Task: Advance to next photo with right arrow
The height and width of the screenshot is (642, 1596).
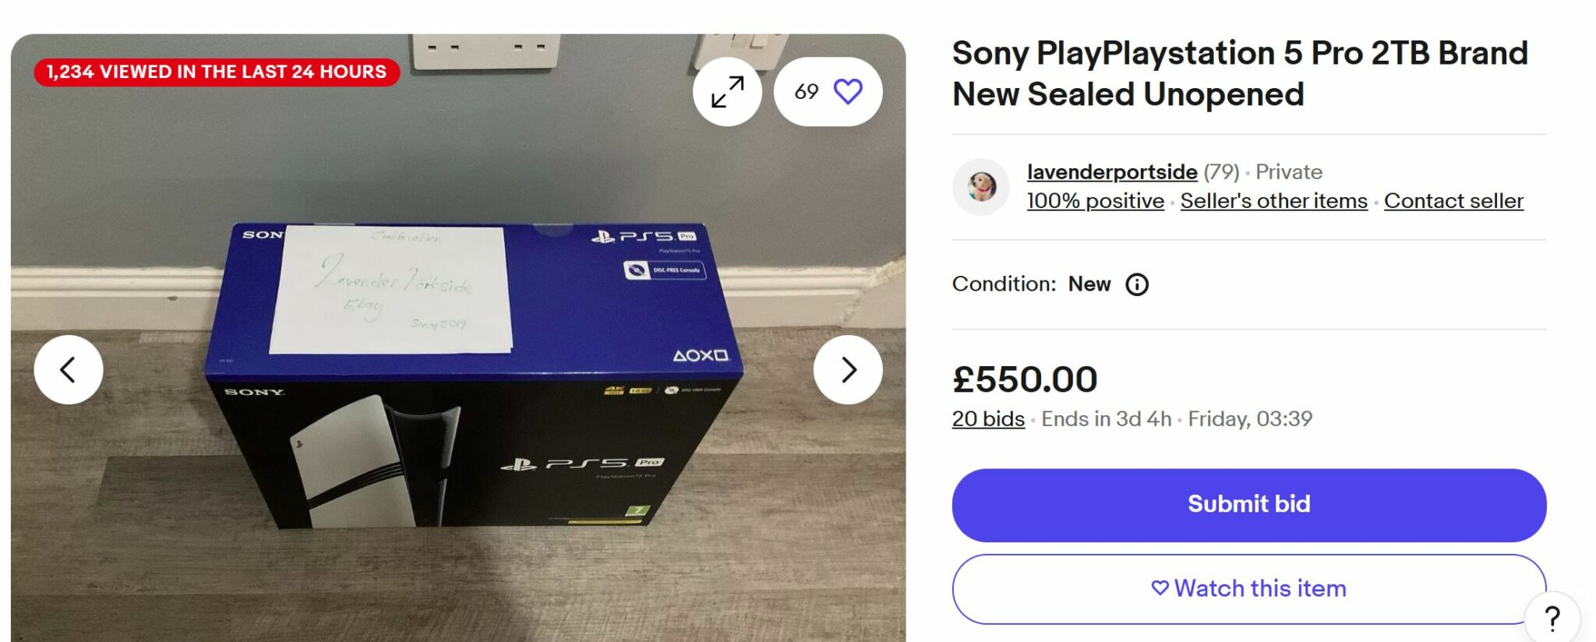Action: (849, 370)
